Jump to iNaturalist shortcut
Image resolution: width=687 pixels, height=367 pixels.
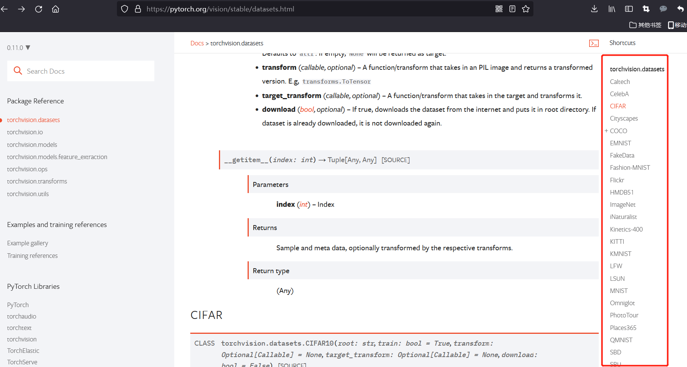(624, 217)
